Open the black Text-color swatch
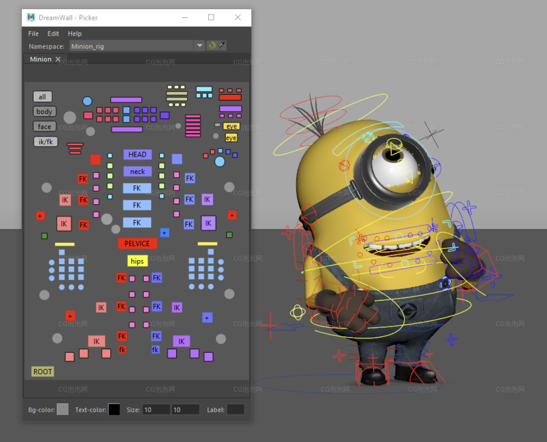 [x=114, y=409]
